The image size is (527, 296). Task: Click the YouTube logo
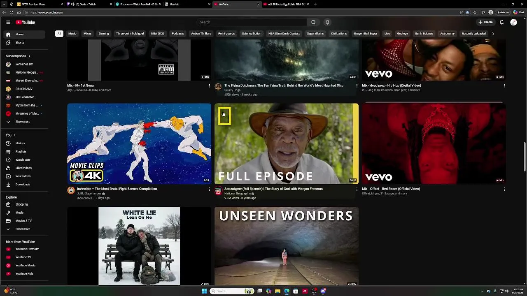(25, 22)
